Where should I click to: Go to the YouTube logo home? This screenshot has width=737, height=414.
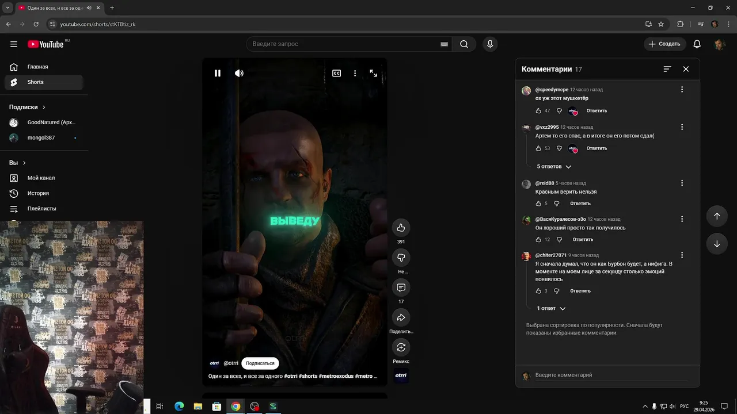(45, 44)
